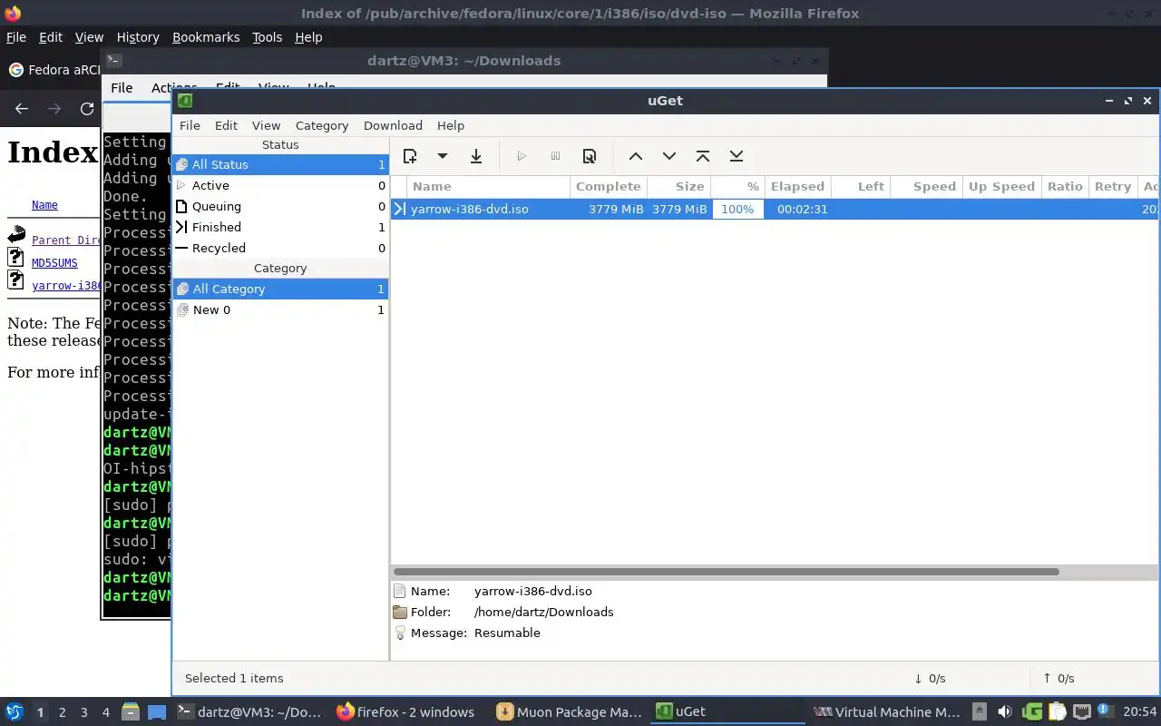Sort by the Size column header

(x=678, y=186)
